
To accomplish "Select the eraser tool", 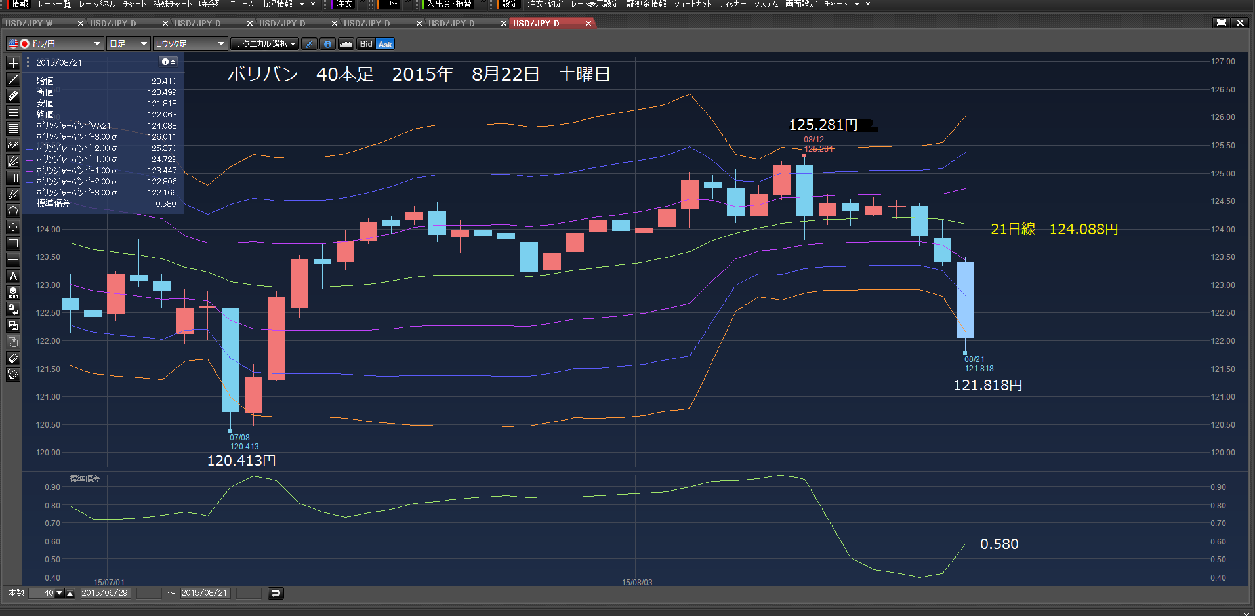I will pyautogui.click(x=12, y=358).
